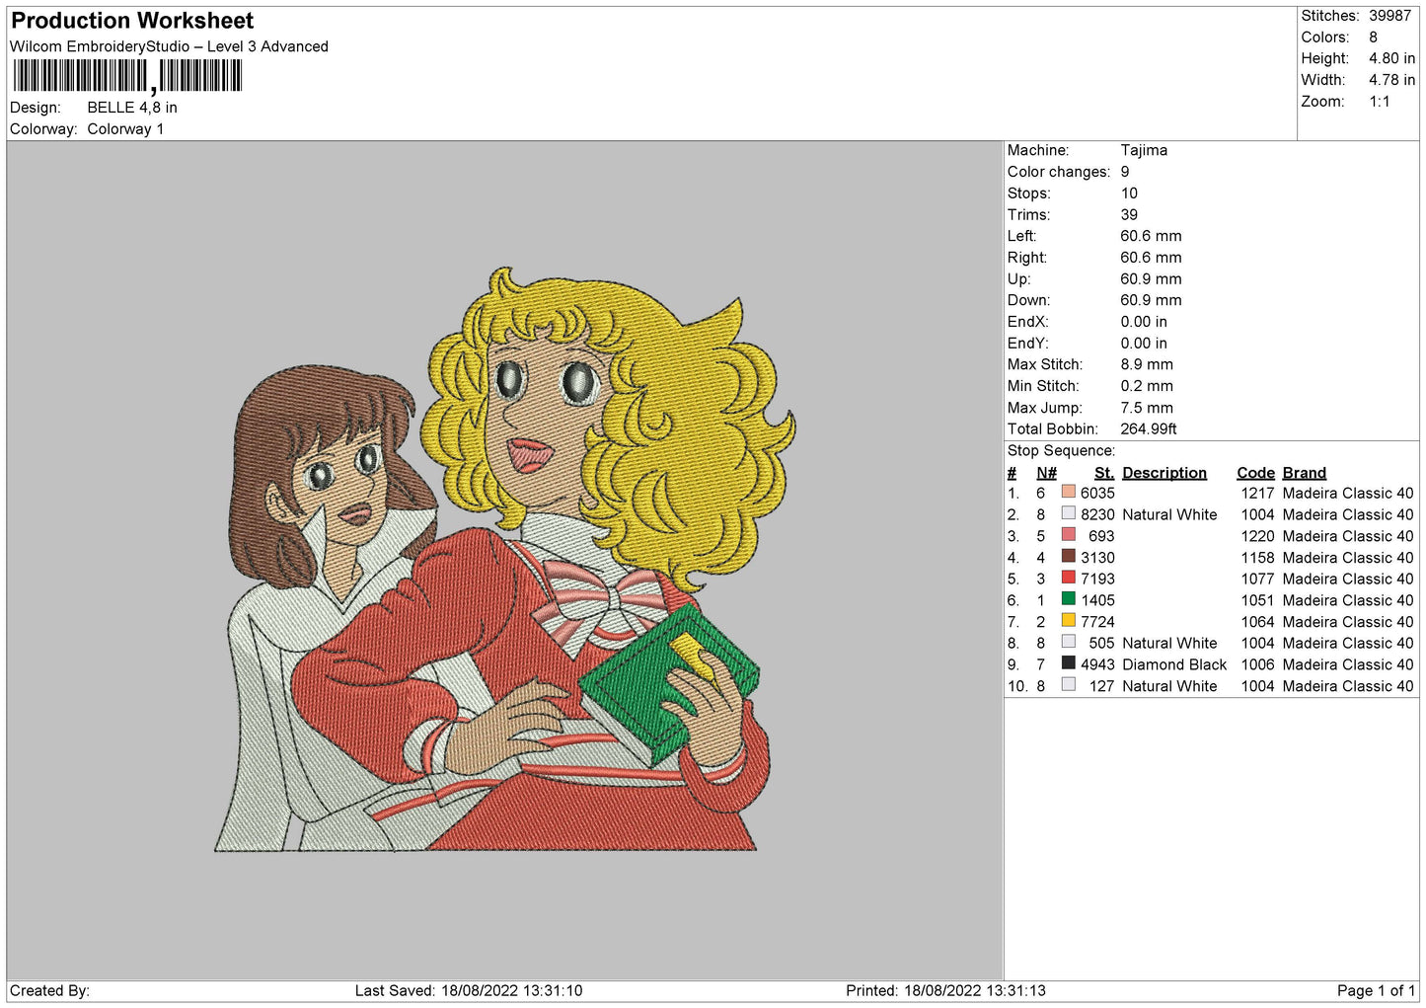Click the 'Colorway 1' value
The image size is (1426, 1008).
tap(125, 129)
